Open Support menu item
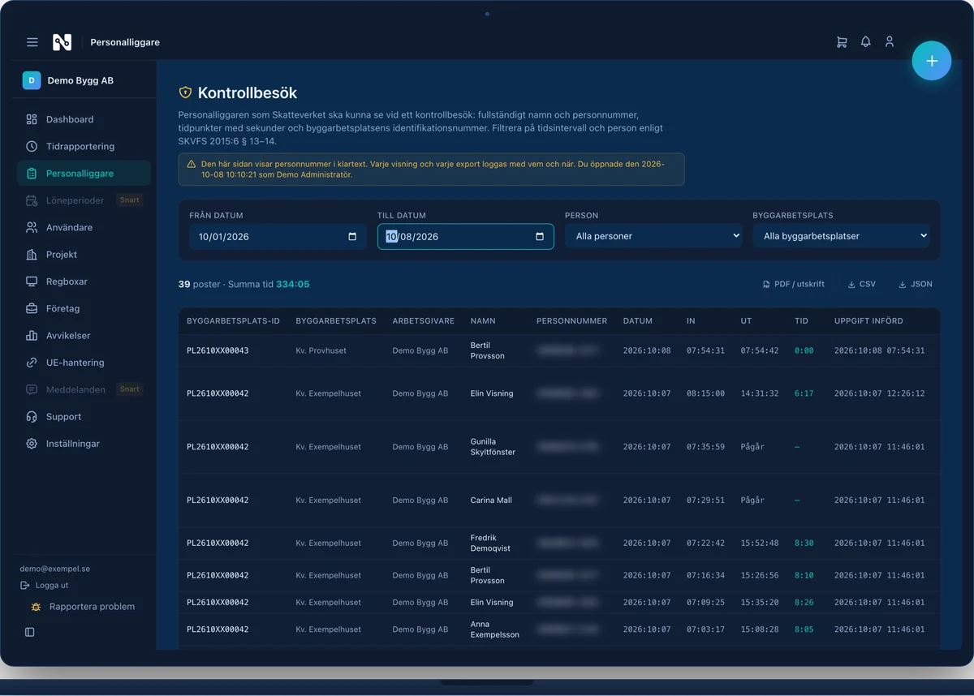This screenshot has height=696, width=974. [x=84, y=417]
